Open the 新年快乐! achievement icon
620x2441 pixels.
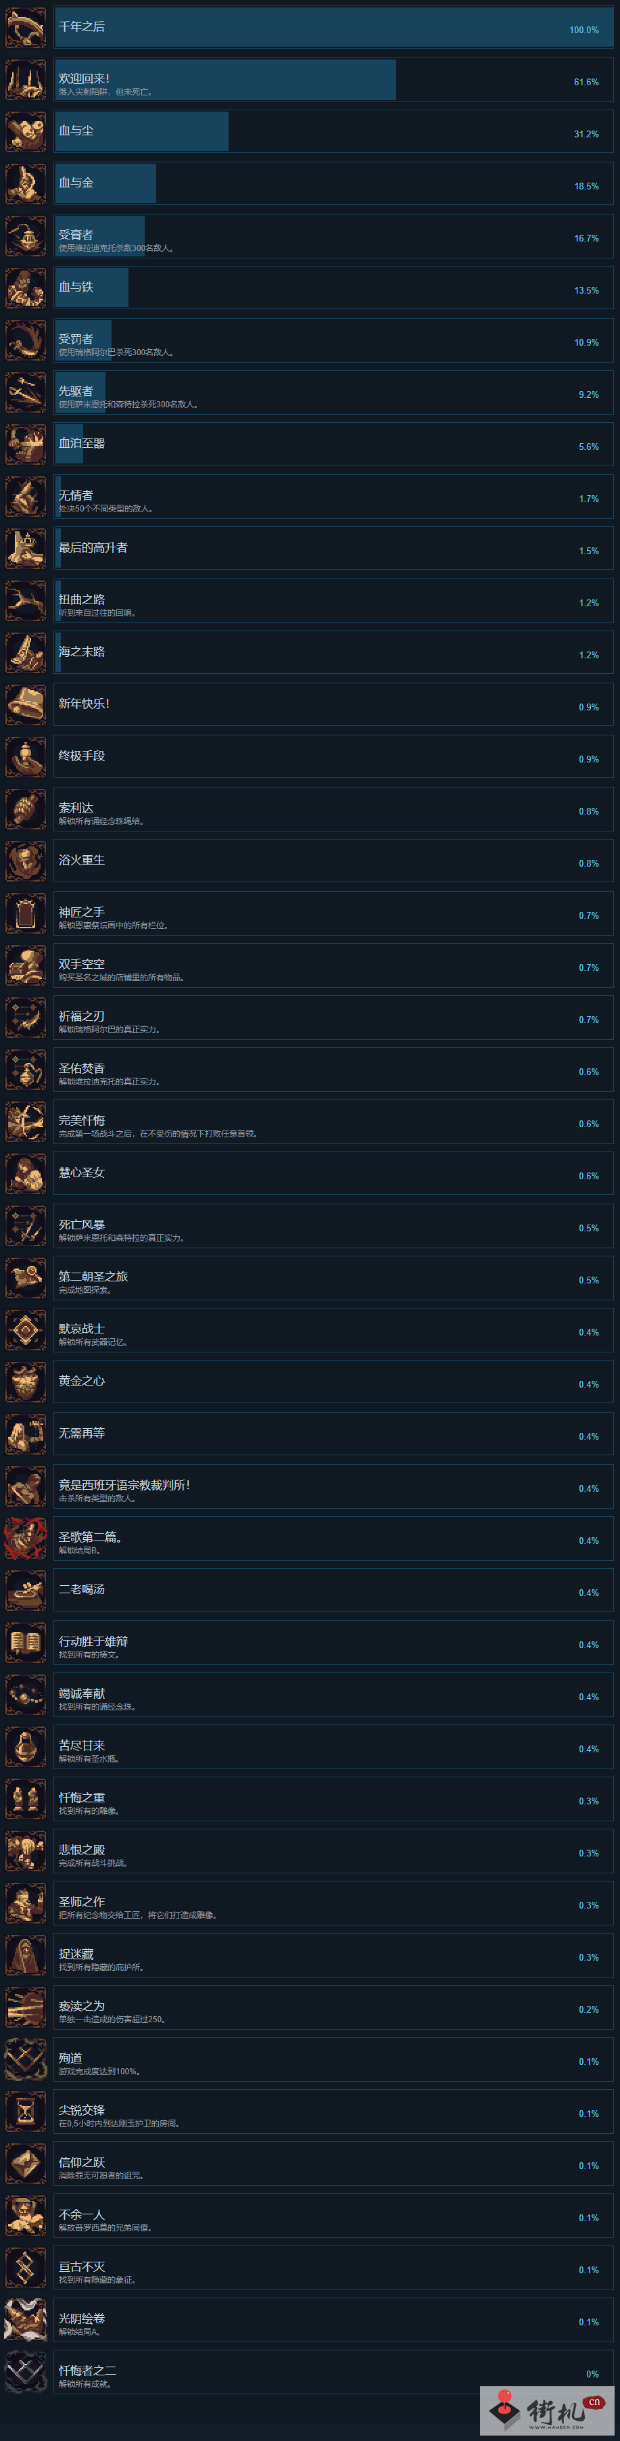(26, 705)
